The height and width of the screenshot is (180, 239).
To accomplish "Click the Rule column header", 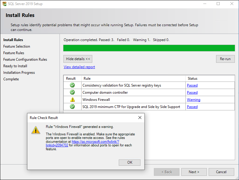I will [x=133, y=79].
